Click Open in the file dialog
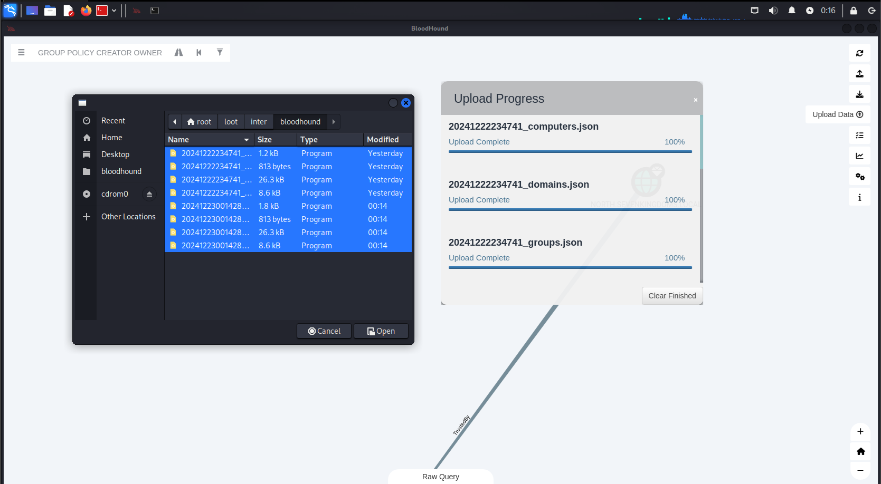881x484 pixels. point(381,331)
